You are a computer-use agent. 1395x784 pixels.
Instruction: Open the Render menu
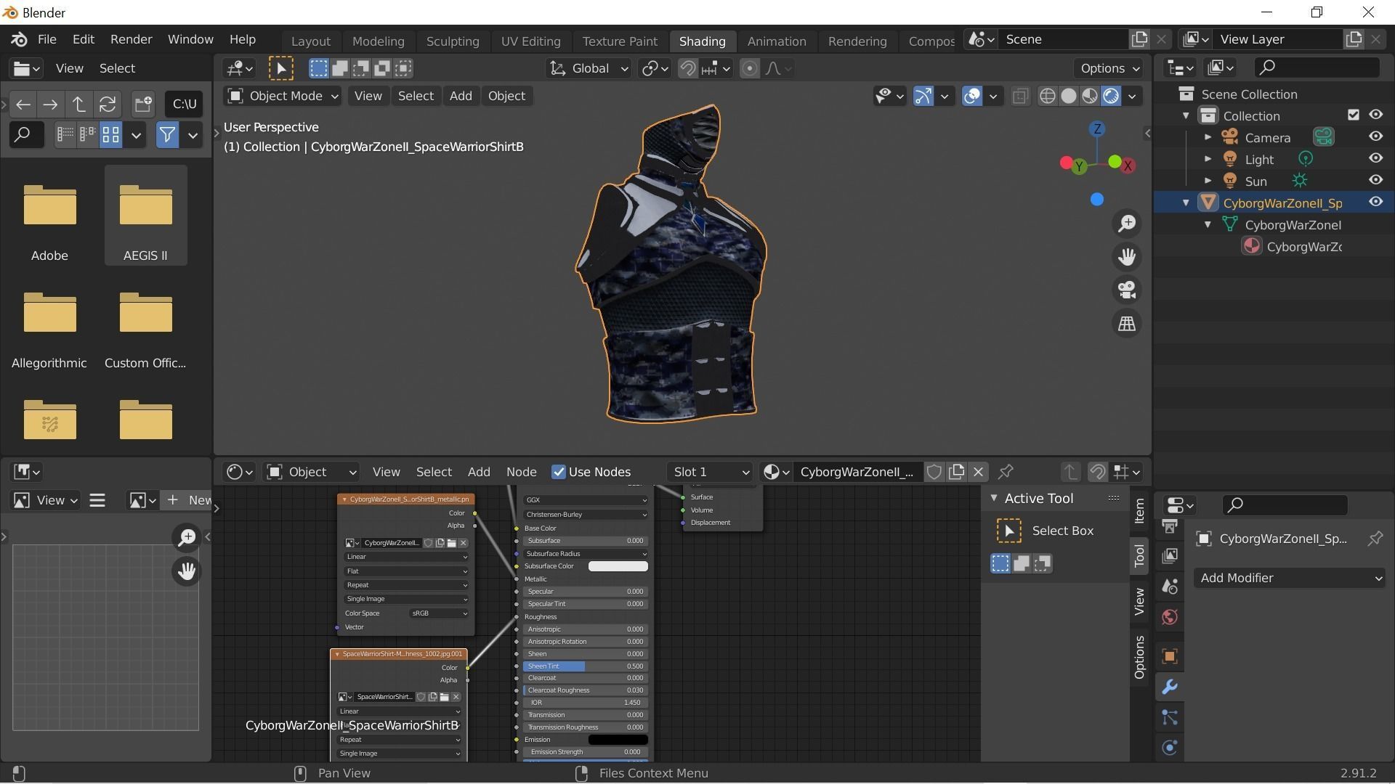(x=131, y=39)
